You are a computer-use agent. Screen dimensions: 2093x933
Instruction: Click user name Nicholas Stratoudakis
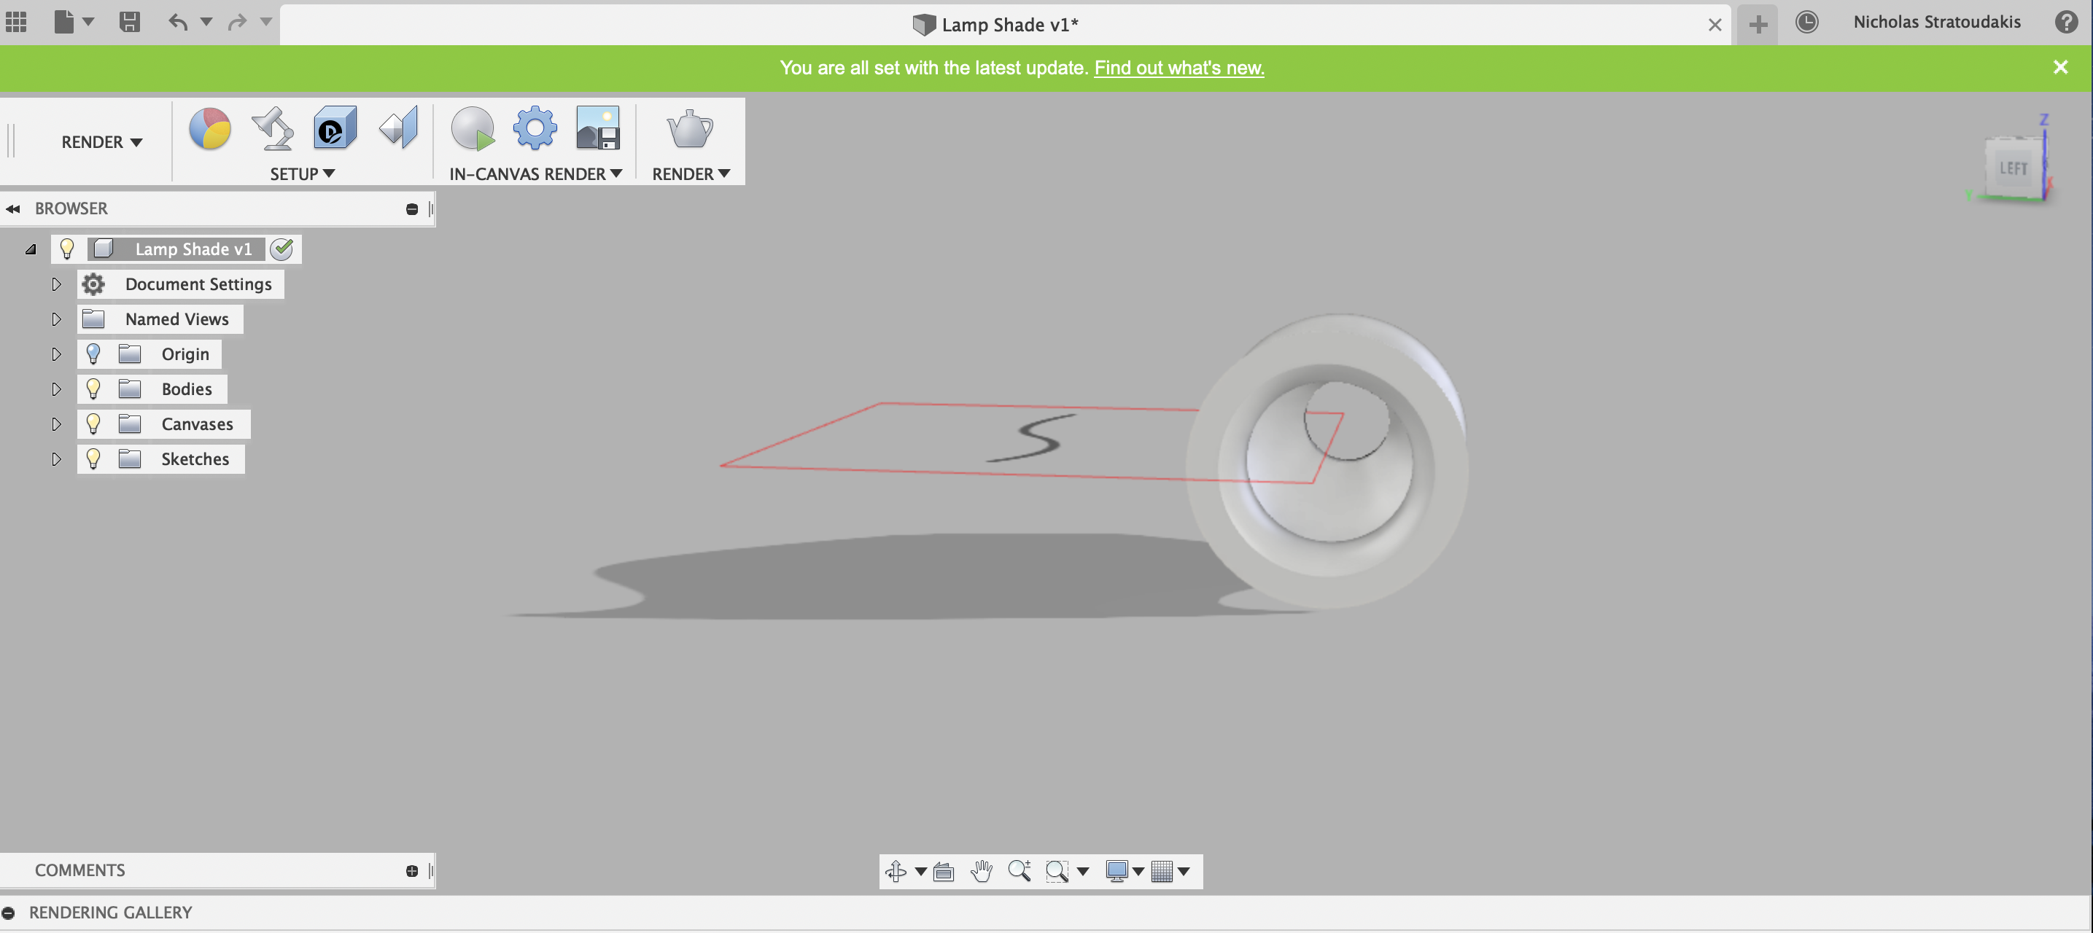pos(1936,23)
